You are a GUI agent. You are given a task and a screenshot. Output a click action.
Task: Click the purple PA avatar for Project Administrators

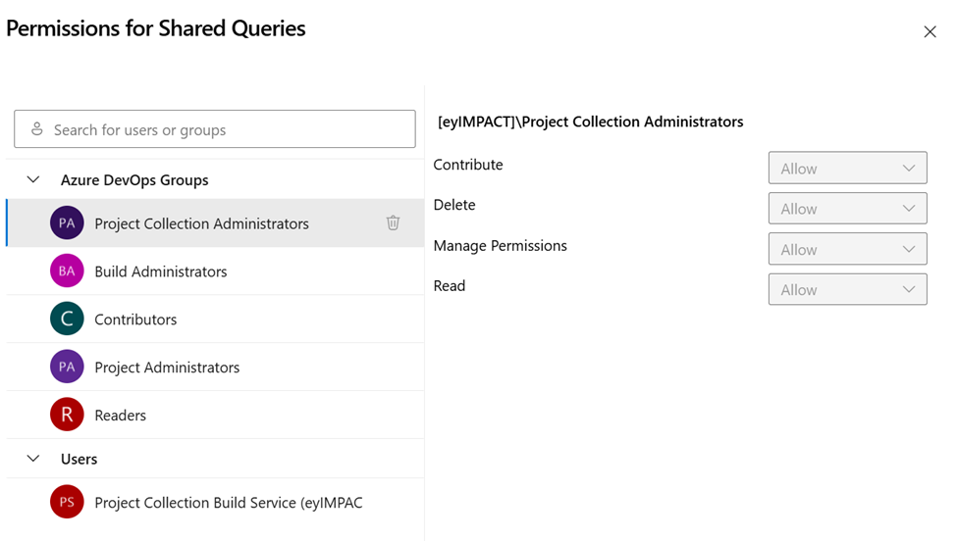point(67,367)
